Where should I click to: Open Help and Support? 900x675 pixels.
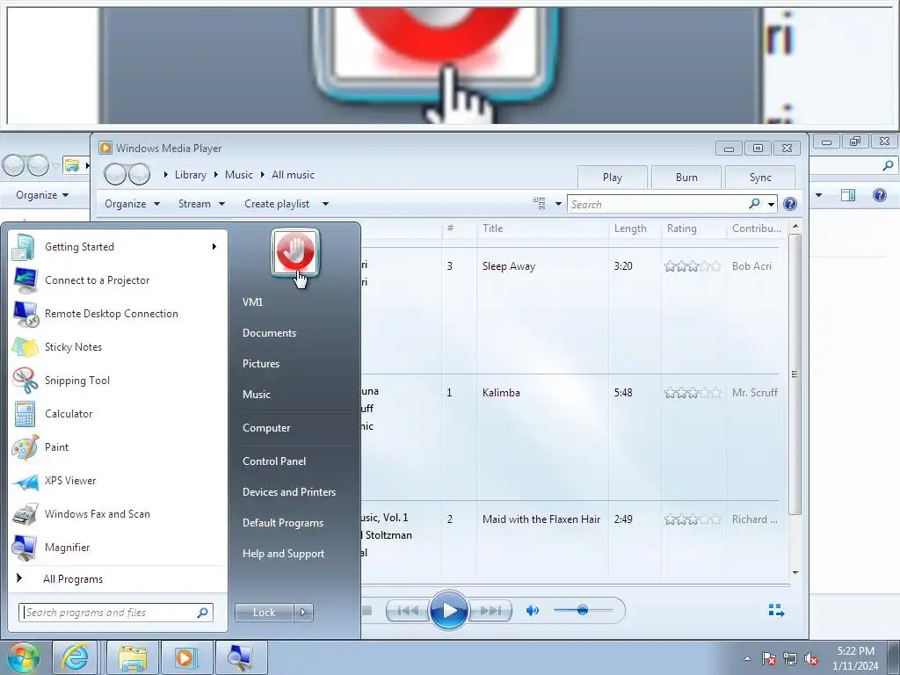(x=283, y=554)
